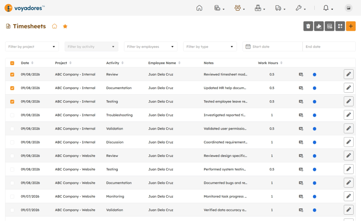Open the table view button
The image size is (361, 221).
point(329,26)
